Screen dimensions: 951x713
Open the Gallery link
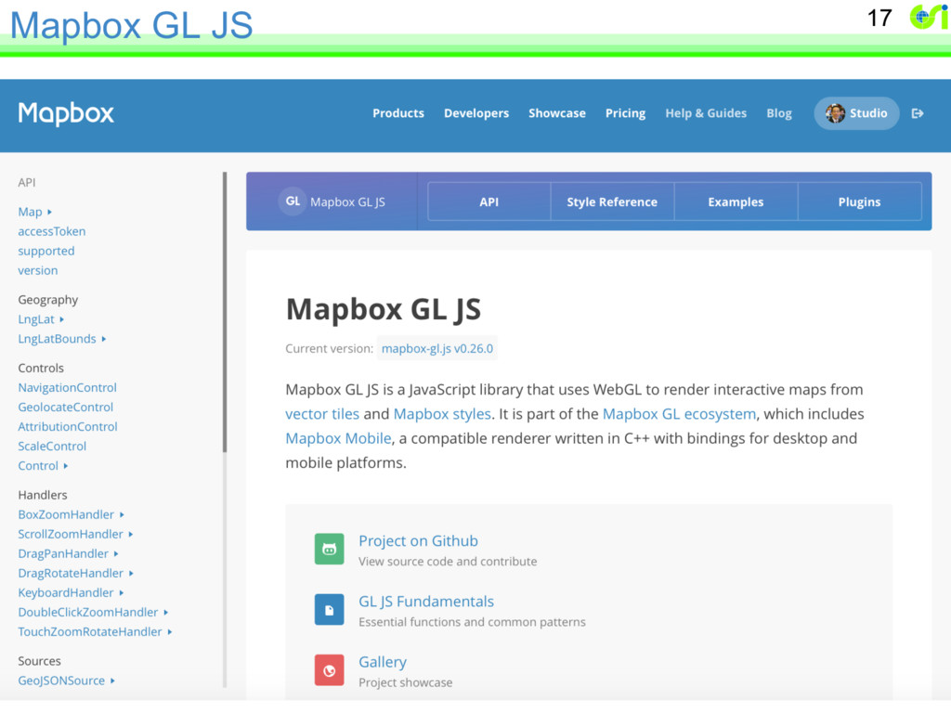pyautogui.click(x=383, y=662)
